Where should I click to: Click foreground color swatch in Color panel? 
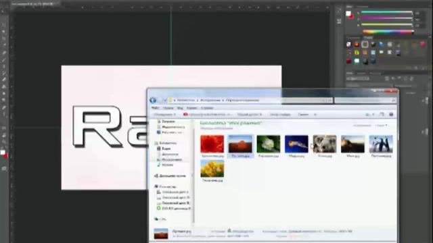[x=348, y=13]
